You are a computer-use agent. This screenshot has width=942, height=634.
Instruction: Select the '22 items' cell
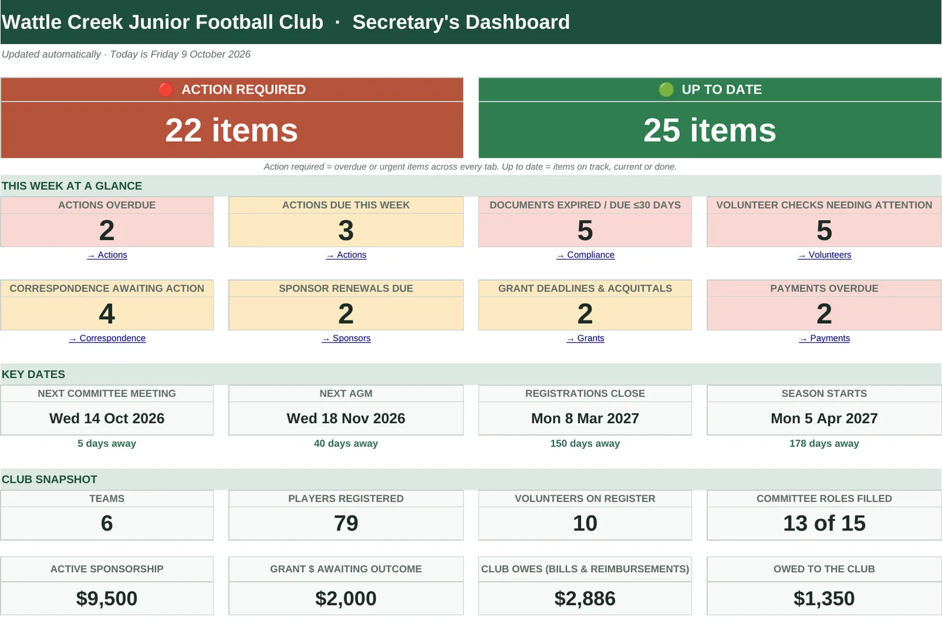(x=232, y=130)
